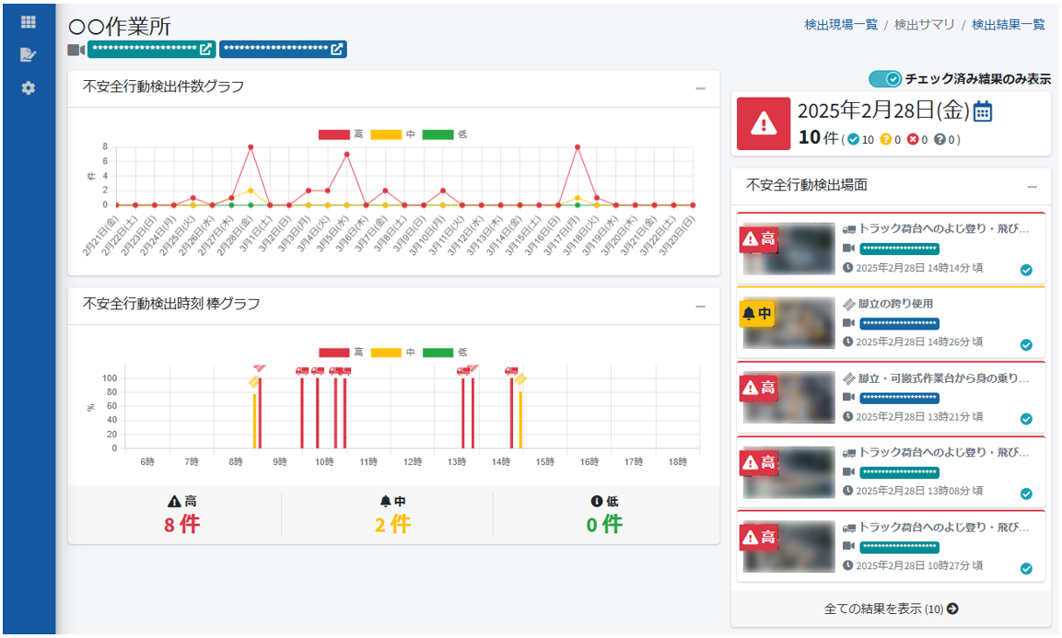
Task: Select date 2025年2月28日(金) heading
Action: coord(883,110)
